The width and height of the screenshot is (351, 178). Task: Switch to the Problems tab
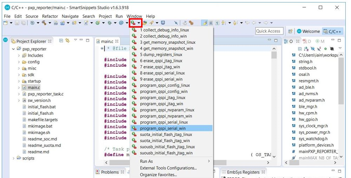110,172
